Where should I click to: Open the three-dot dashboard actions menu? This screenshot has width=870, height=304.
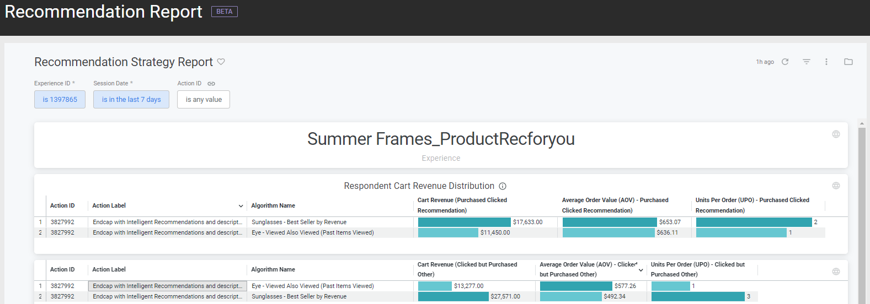point(826,62)
